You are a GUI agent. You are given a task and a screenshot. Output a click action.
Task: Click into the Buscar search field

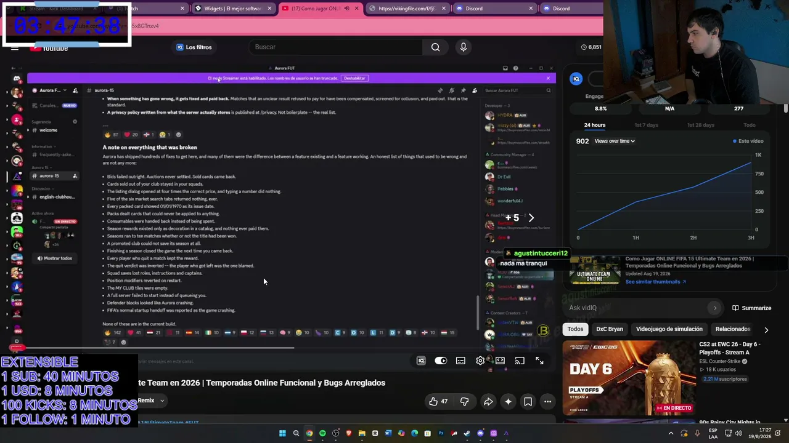pos(335,47)
